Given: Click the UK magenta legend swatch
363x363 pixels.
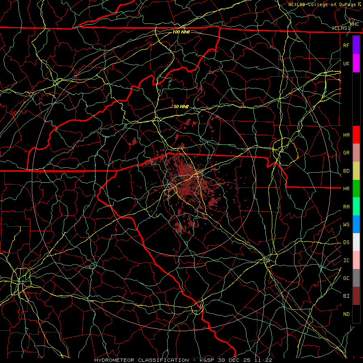Looking at the screenshot, I should (x=356, y=63).
